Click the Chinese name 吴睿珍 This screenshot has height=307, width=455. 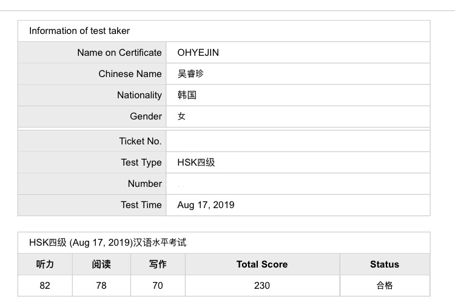pos(190,73)
